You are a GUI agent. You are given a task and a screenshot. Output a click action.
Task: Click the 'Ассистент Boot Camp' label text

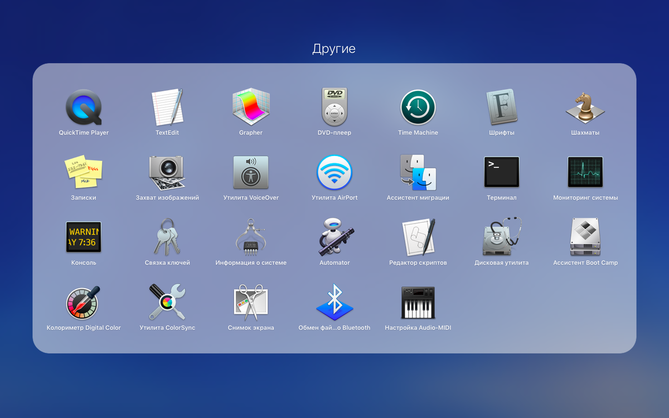[585, 263]
